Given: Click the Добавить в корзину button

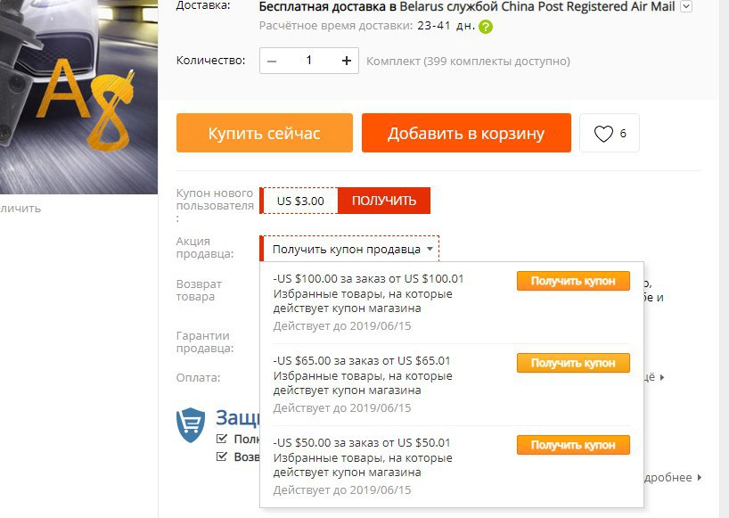Looking at the screenshot, I should pos(466,133).
